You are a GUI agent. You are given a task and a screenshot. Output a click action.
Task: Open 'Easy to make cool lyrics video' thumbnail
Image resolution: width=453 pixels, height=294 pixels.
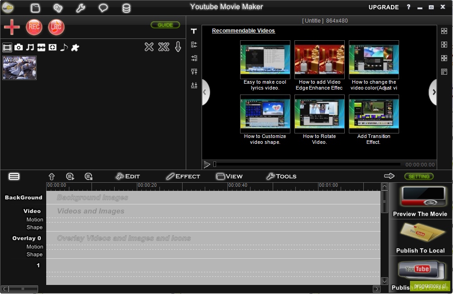pyautogui.click(x=265, y=60)
